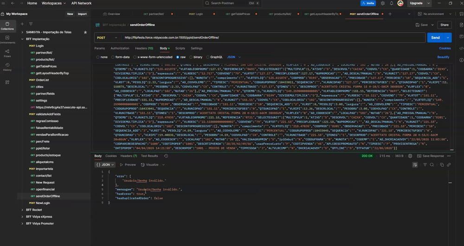Click the Share button

444,25
